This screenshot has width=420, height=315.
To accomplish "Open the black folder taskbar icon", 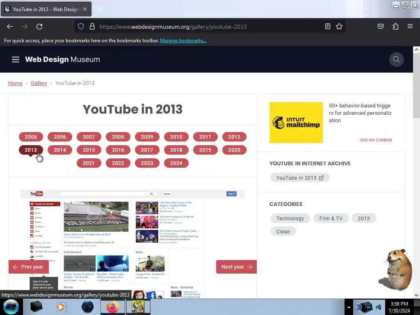I will pyautogui.click(x=37, y=307).
